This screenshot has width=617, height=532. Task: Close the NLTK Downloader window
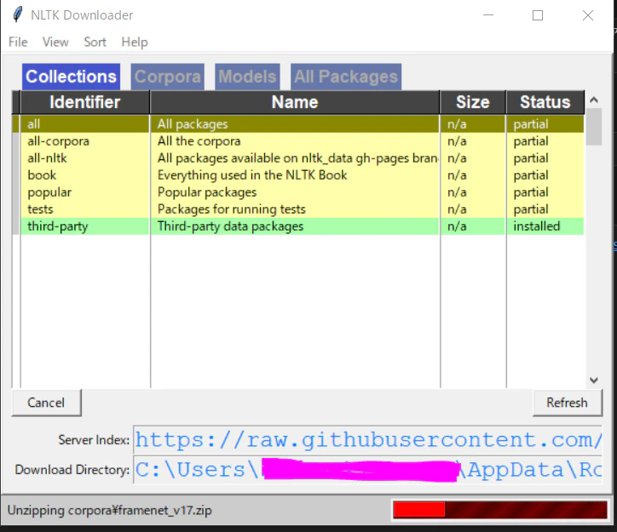588,15
